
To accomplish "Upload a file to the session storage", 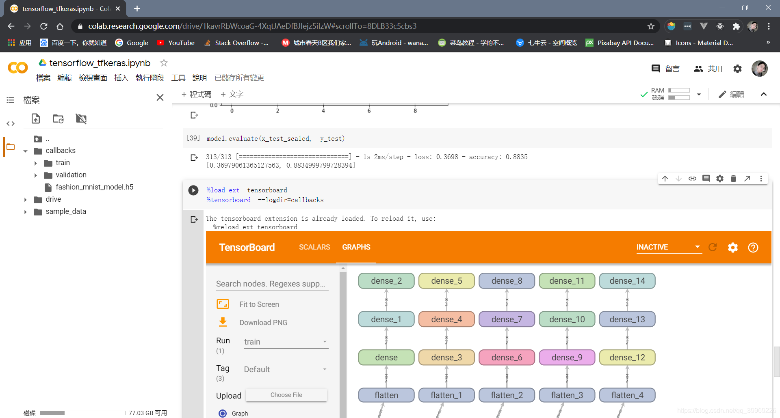I will [35, 119].
